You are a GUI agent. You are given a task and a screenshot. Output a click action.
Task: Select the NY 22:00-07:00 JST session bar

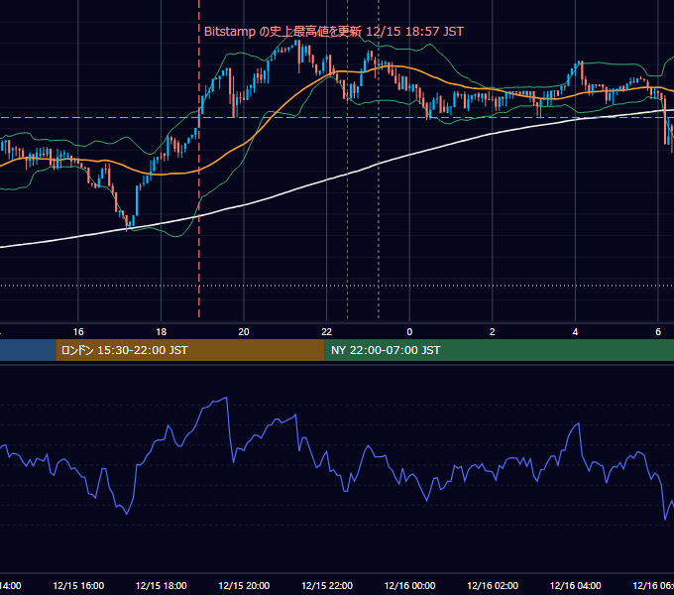(499, 350)
